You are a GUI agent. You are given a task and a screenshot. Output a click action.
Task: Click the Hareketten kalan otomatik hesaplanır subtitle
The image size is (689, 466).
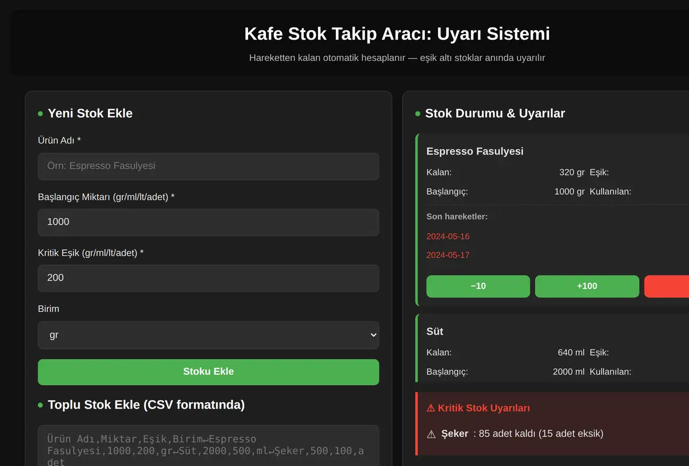click(x=397, y=58)
